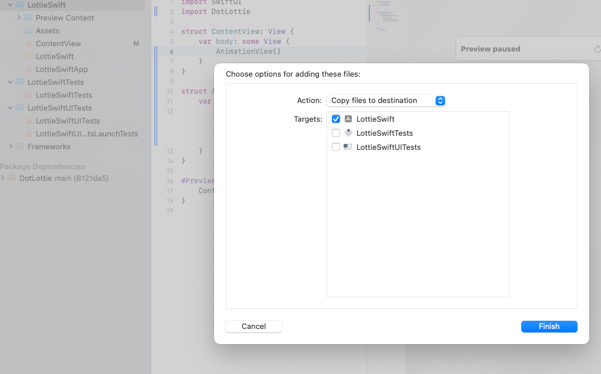Viewport: 601px width, 374px height.
Task: Click the Preview paused banner
Action: (528, 49)
